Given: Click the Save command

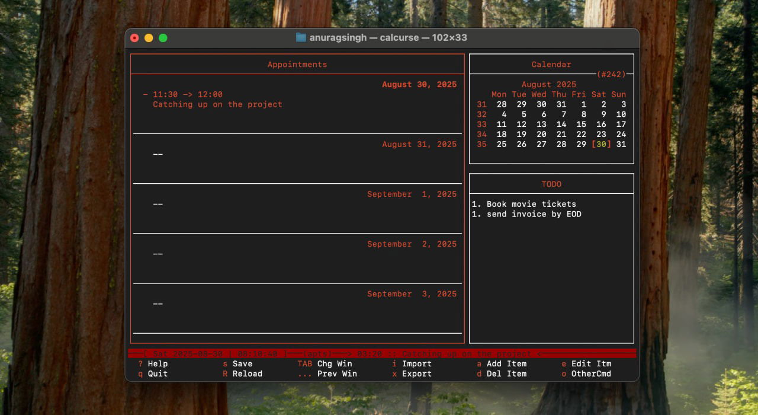Looking at the screenshot, I should (242, 364).
